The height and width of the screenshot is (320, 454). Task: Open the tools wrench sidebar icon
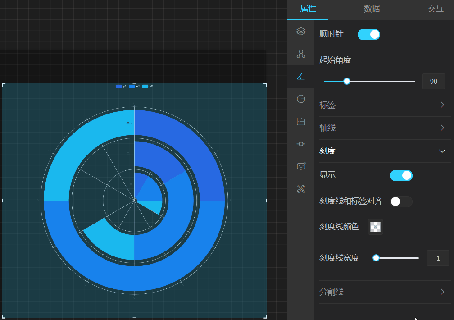[301, 189]
